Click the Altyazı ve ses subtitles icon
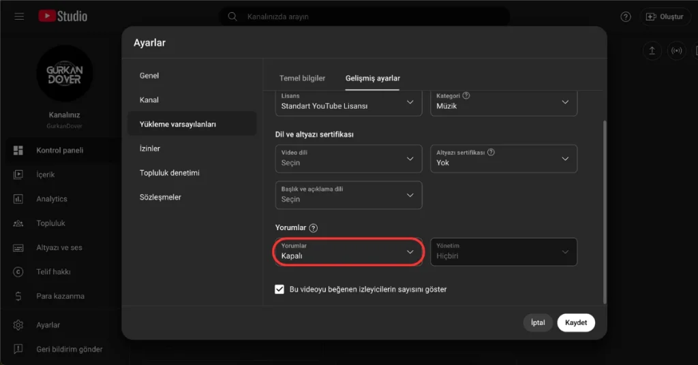Screen dimensions: 698x365 18,248
